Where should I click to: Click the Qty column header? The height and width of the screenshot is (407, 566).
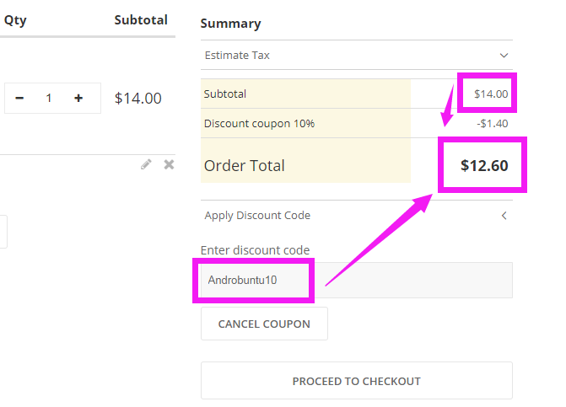(x=15, y=20)
